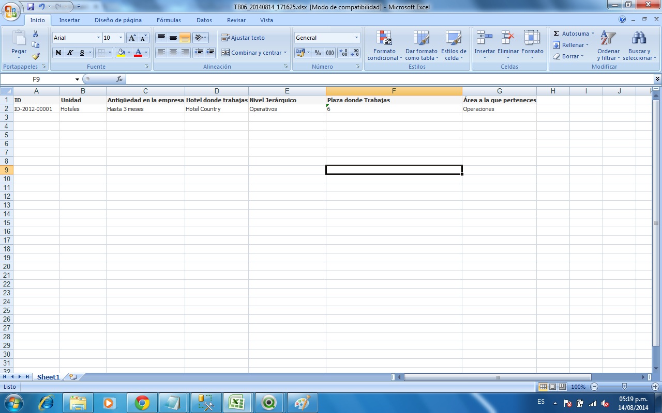Toggle bold (N) formatting

click(x=58, y=53)
